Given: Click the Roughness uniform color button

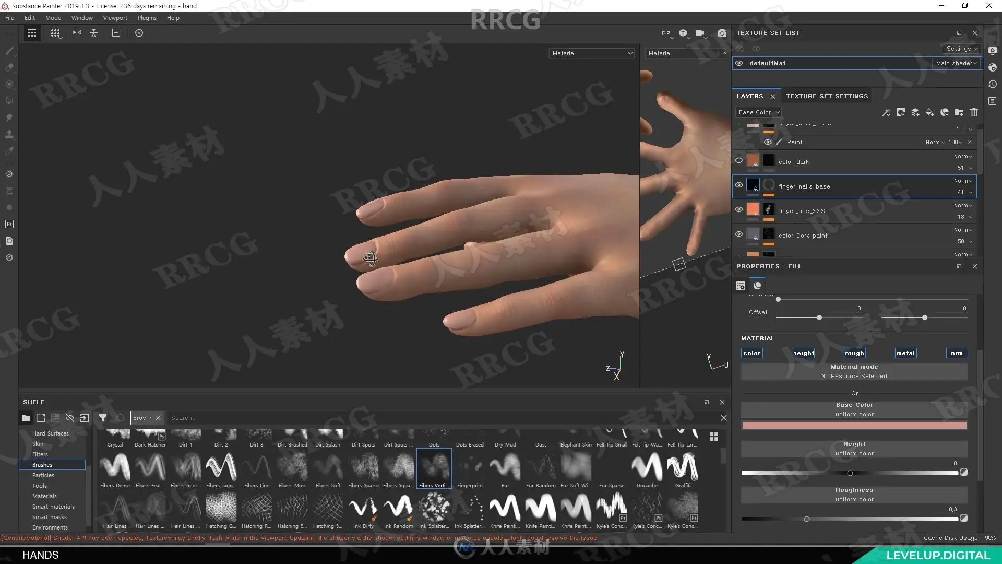Looking at the screenshot, I should click(x=854, y=495).
